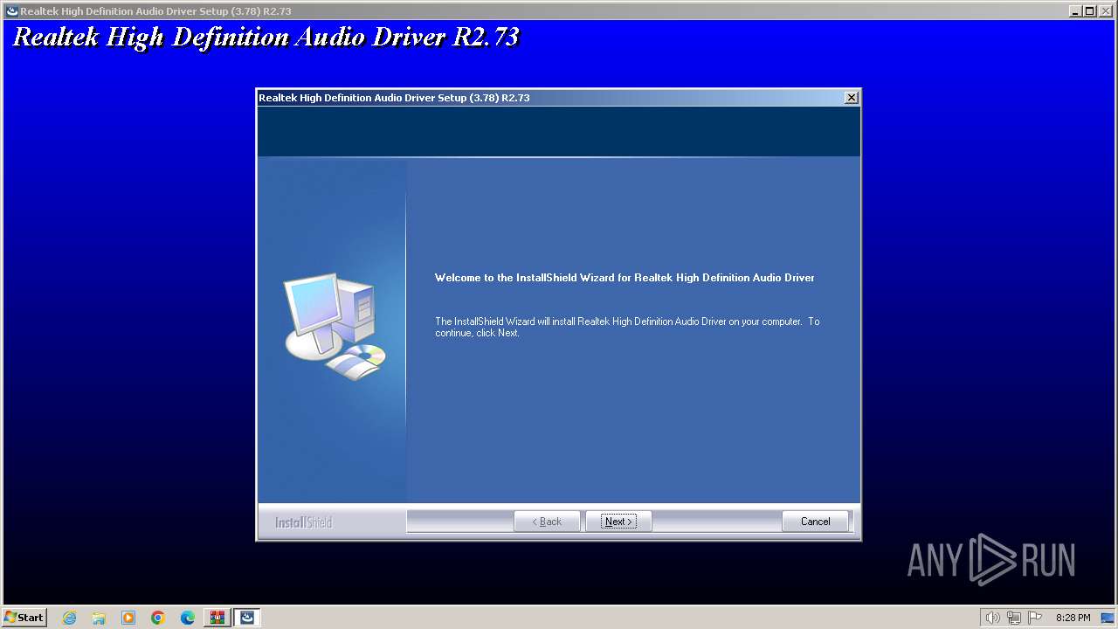This screenshot has height=629, width=1118.
Task: Minimize the outer Realtek Setup window
Action: click(1075, 11)
